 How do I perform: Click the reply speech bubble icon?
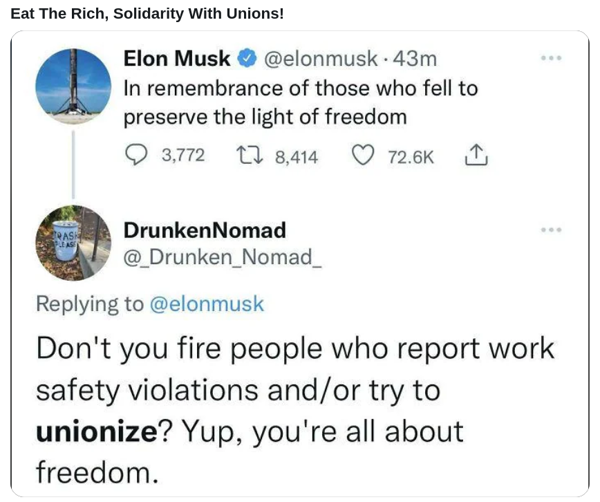point(136,155)
